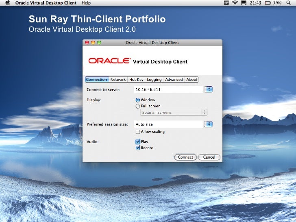Open the Oracle Virtual Desktop Client menu
This screenshot has width=296, height=222.
46,3
